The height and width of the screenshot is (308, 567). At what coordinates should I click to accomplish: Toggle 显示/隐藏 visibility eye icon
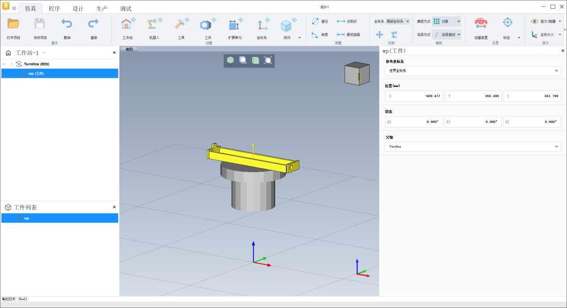[x=535, y=21]
